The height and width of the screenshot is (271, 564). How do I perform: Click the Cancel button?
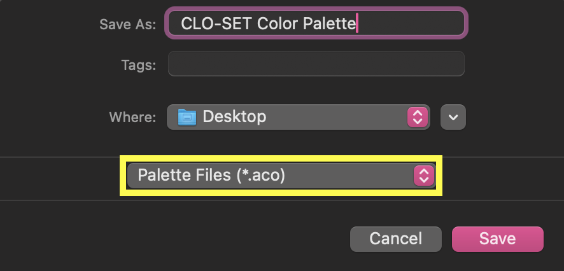396,239
